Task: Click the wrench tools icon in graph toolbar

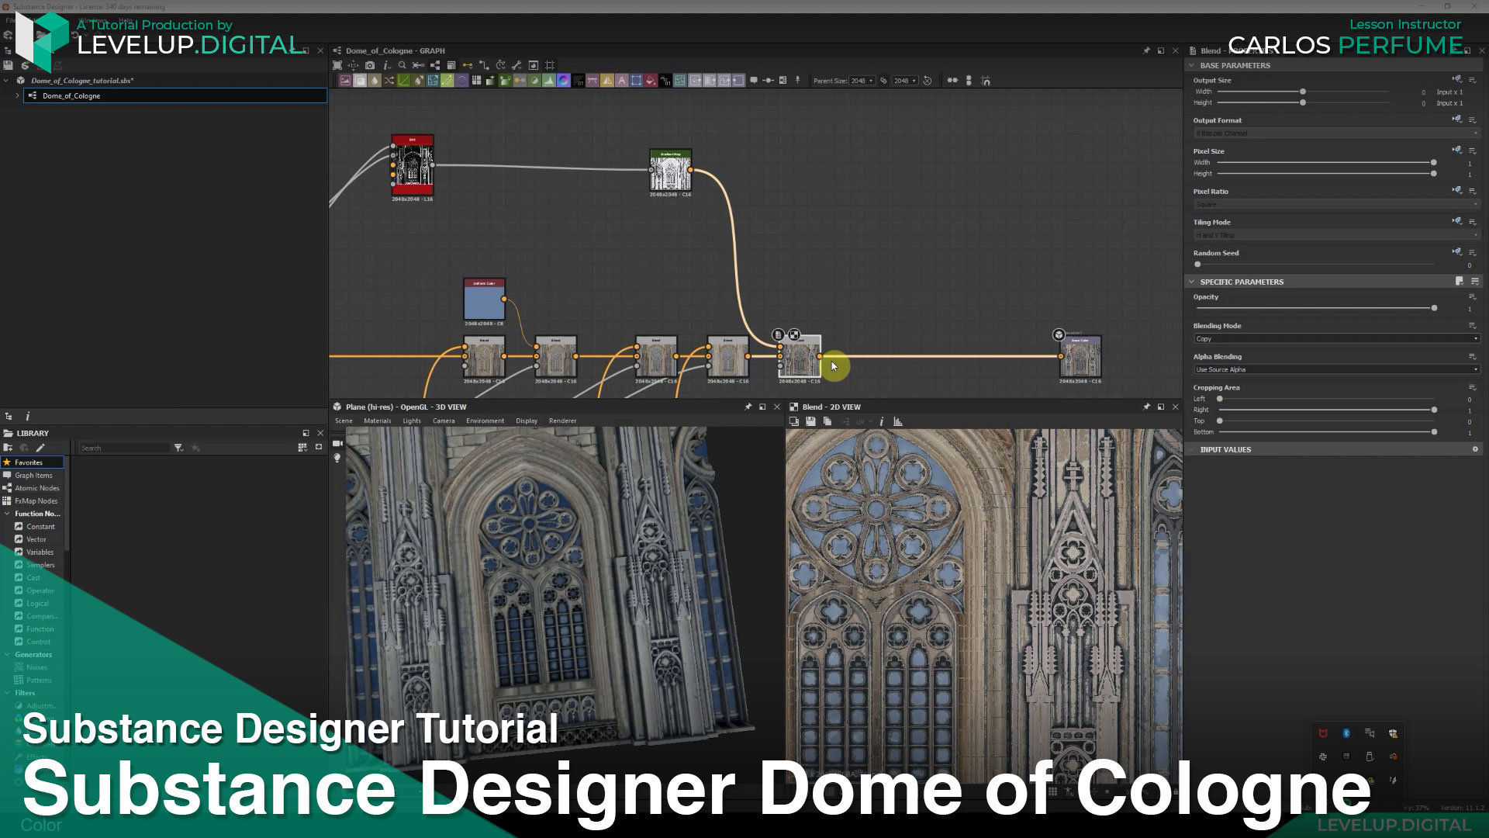Action: (x=517, y=65)
